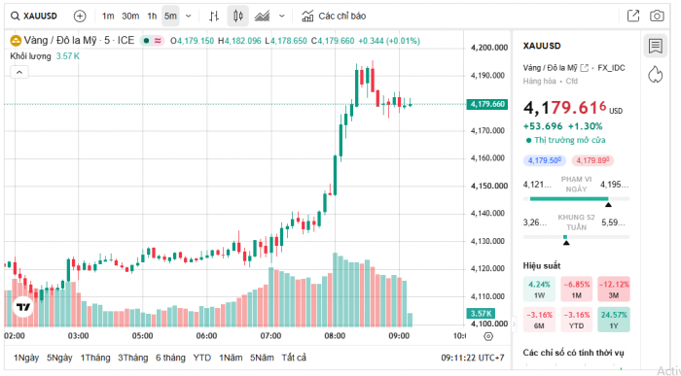Expand the time interval dropdown arrow
The image size is (681, 376).
tap(188, 17)
